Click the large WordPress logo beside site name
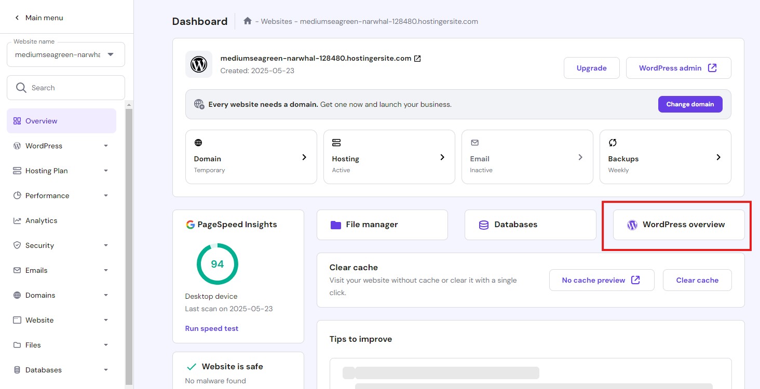 pyautogui.click(x=199, y=64)
